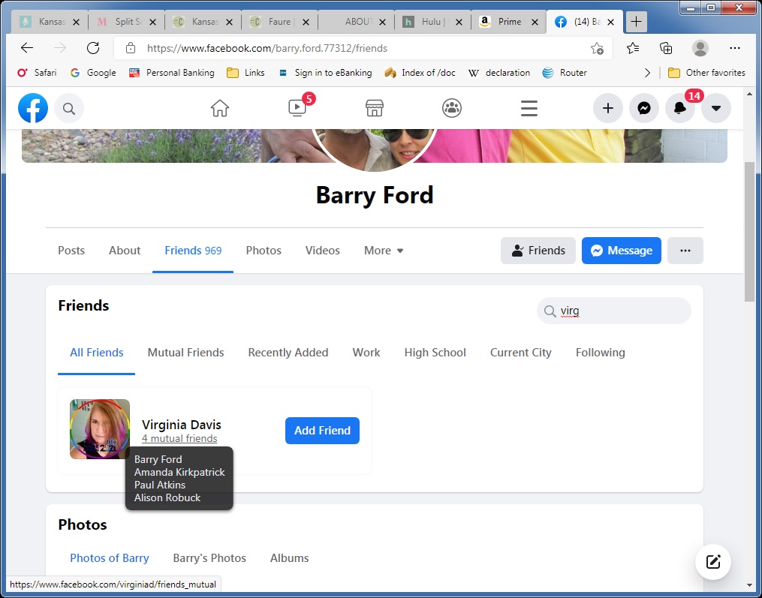Image resolution: width=762 pixels, height=598 pixels.
Task: Open the profile three-dots options menu
Action: [x=685, y=251]
